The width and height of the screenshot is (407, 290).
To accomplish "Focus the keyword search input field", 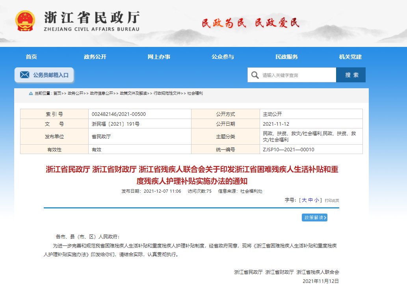I will click(297, 75).
